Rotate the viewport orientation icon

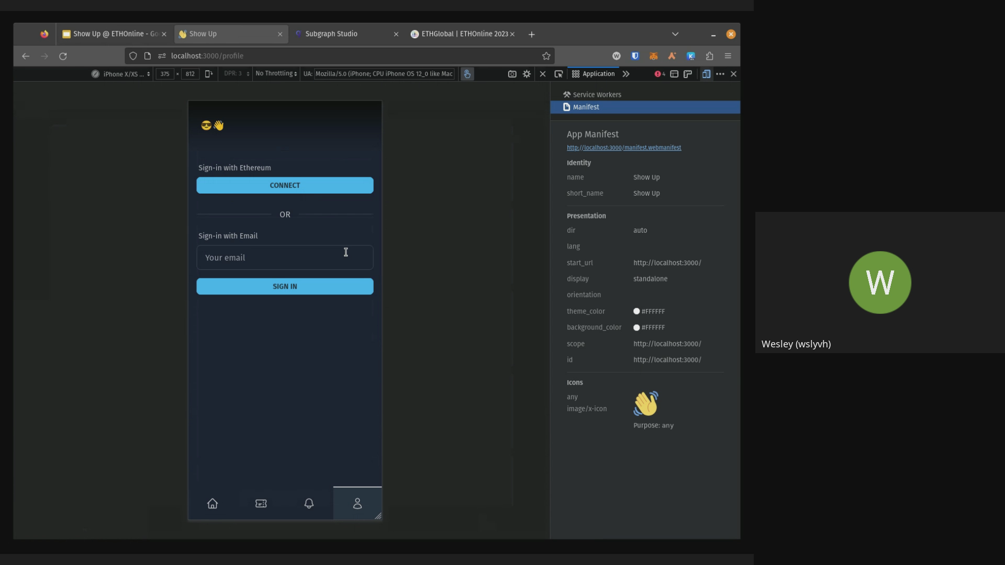tap(209, 74)
